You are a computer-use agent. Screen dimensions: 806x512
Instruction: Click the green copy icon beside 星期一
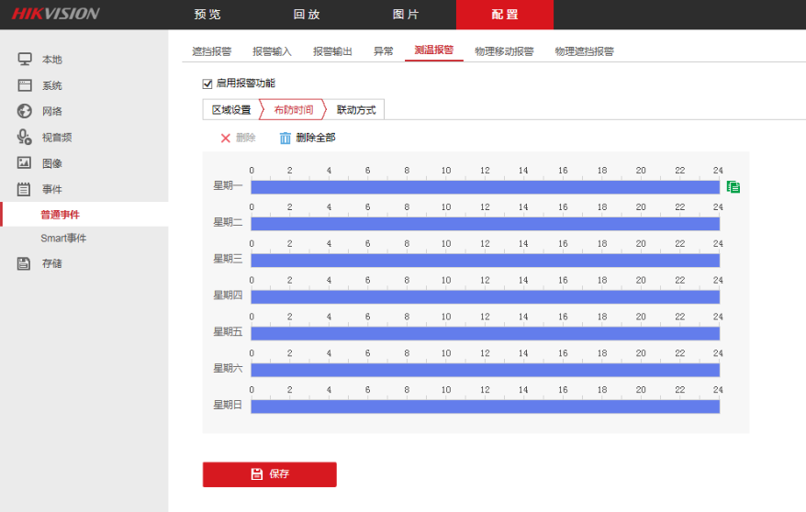coord(733,187)
